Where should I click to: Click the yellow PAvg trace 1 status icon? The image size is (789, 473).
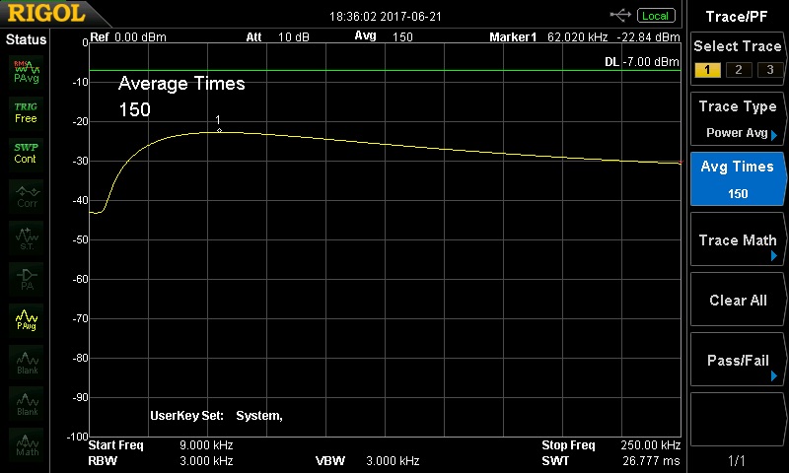pyautogui.click(x=27, y=319)
